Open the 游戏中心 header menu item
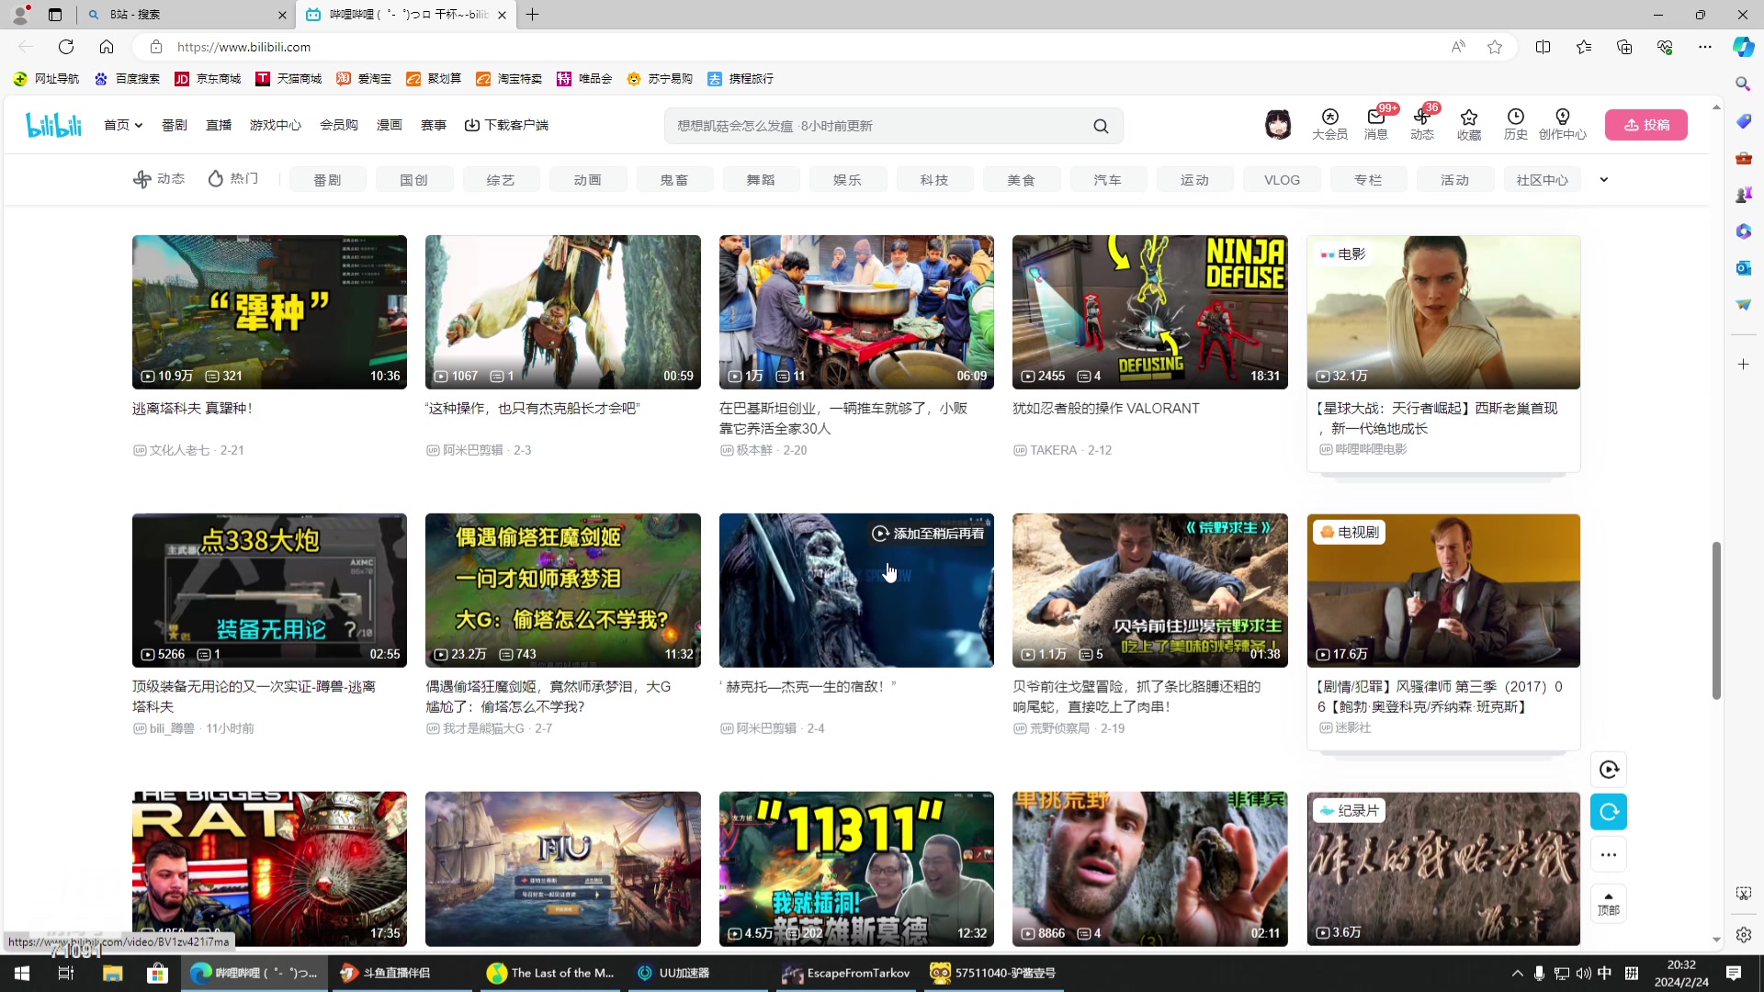The image size is (1764, 992). [x=276, y=125]
